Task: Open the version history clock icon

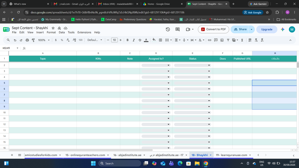Action: tap(168, 29)
